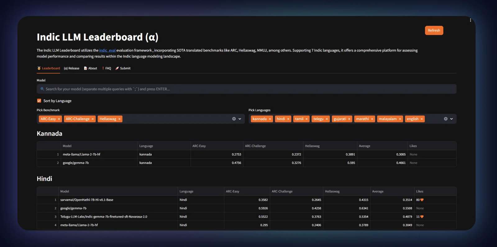Expand the Pick Benchmark dropdown
497x247 pixels.
coord(240,119)
